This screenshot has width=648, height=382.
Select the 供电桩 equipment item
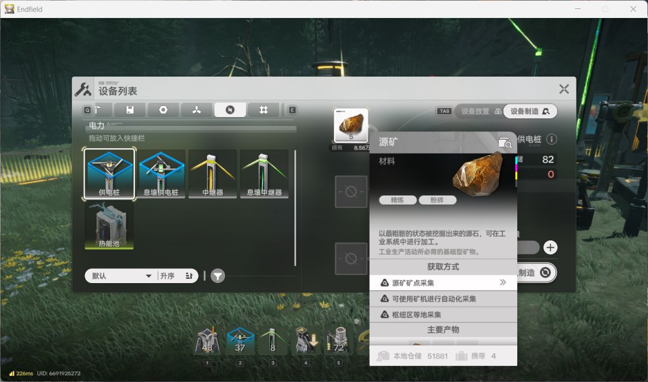click(x=109, y=174)
